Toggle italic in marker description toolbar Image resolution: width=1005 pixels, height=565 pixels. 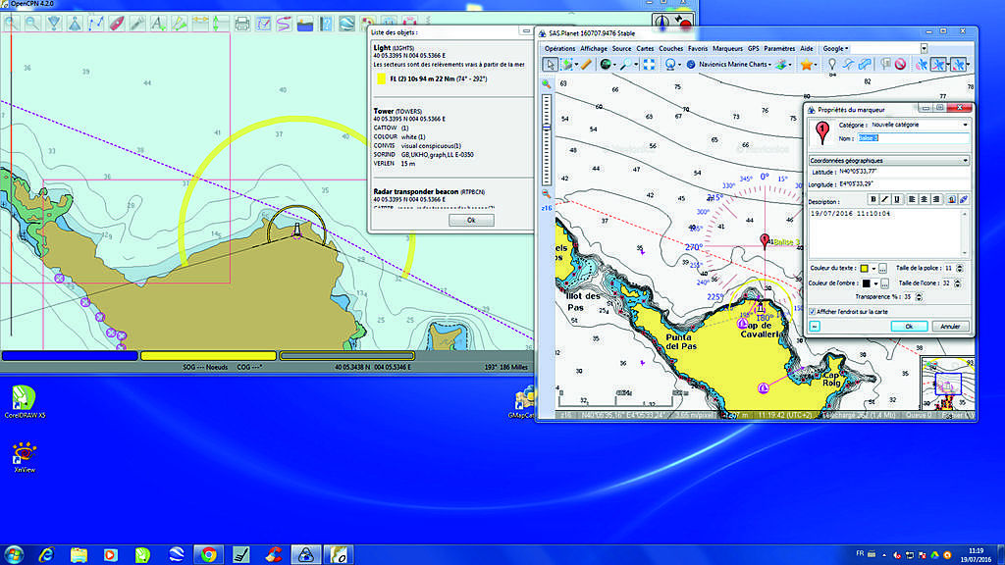885,200
